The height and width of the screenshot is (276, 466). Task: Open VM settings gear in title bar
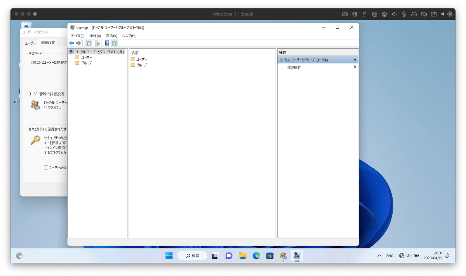click(450, 14)
